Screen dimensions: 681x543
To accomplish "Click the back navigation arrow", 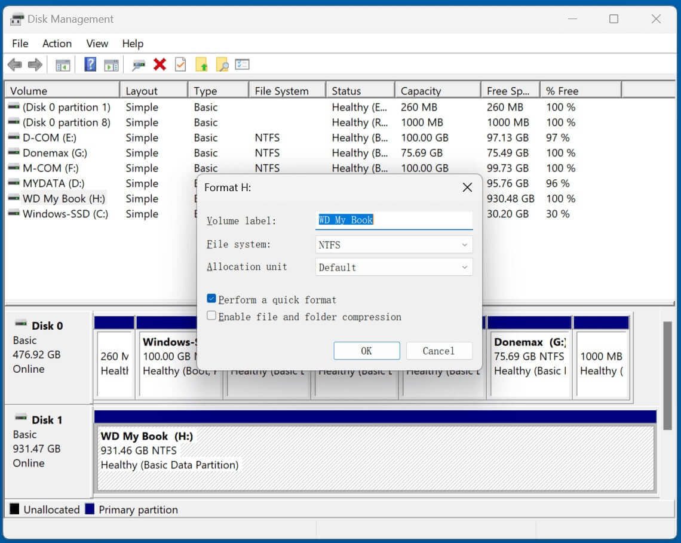I will [x=14, y=65].
